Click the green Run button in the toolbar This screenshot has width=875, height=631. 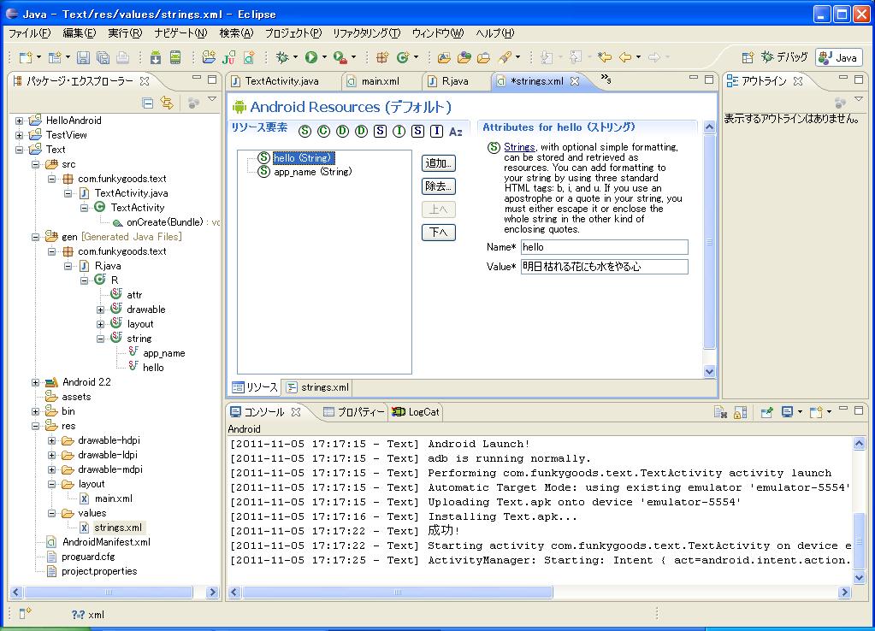(310, 57)
